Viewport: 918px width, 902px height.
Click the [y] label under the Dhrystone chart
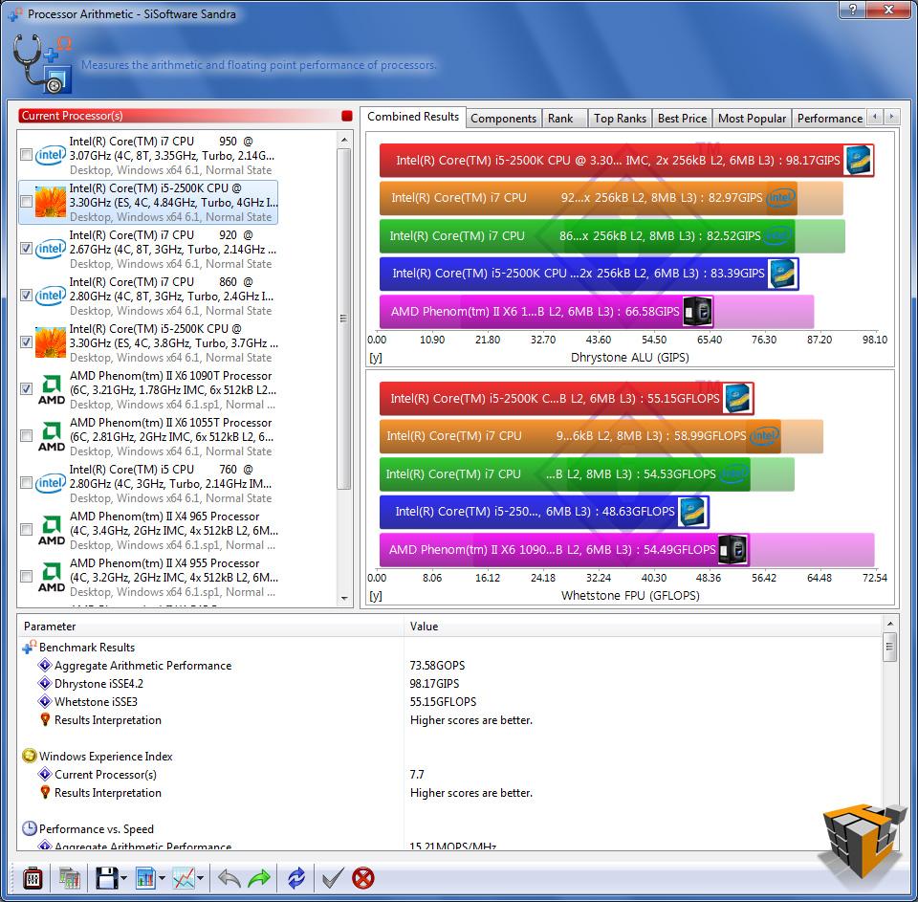click(376, 358)
